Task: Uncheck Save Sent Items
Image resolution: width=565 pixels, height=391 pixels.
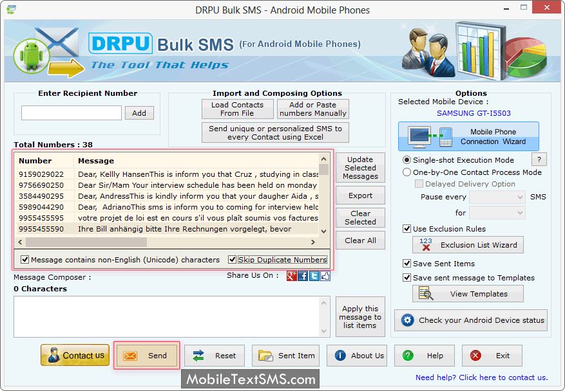Action: click(x=407, y=264)
